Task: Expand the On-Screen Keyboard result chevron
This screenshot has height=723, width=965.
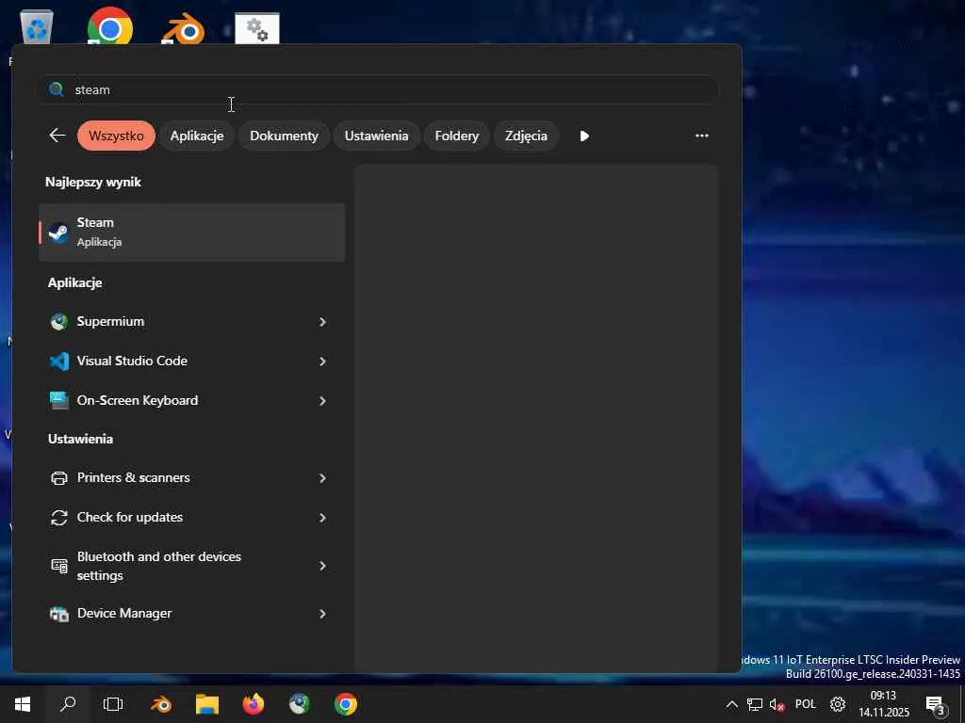Action: click(322, 401)
